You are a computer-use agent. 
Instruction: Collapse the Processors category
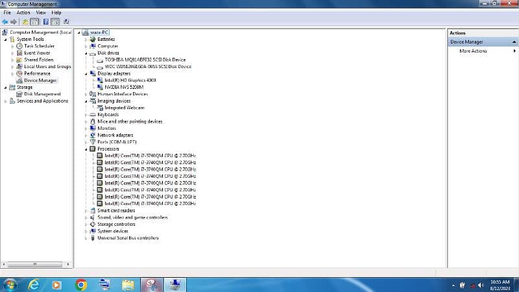point(85,149)
